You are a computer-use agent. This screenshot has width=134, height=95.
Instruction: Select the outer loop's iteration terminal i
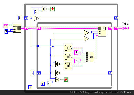coord(30,87)
